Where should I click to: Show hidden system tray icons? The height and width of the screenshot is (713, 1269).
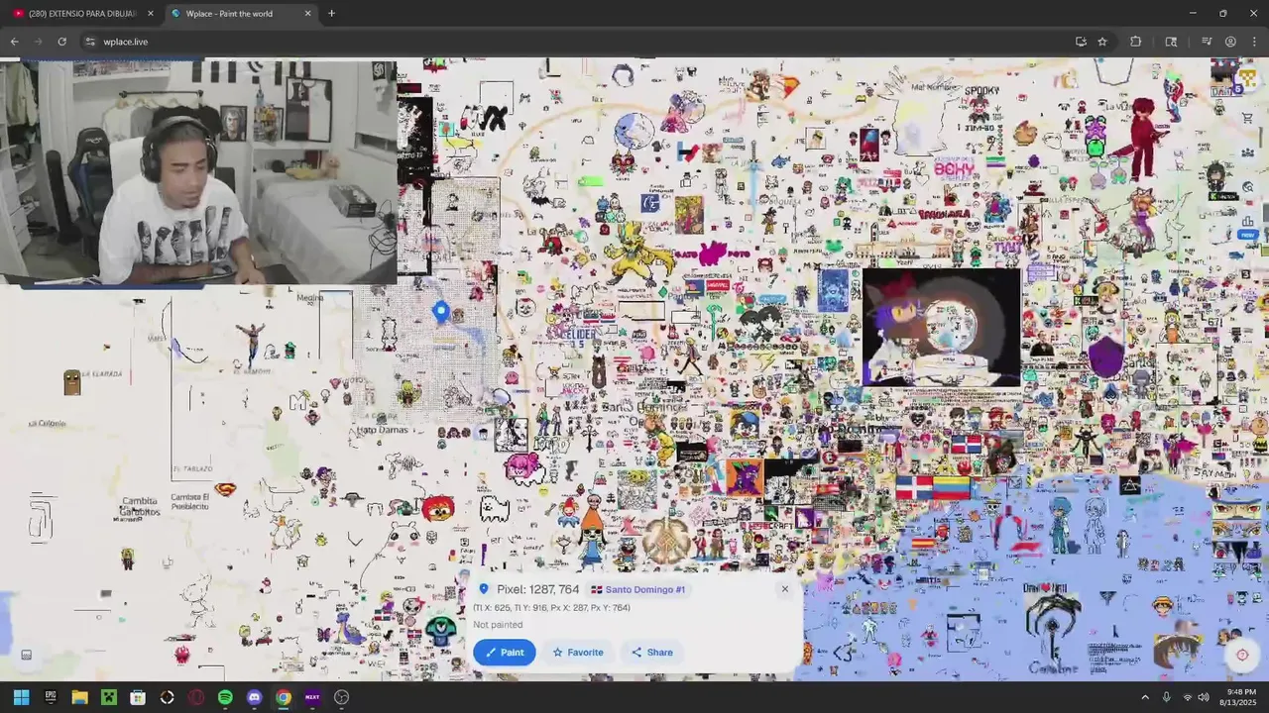[1144, 697]
